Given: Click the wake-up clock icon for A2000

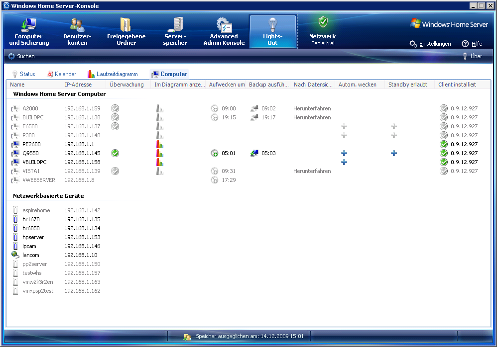Looking at the screenshot, I should pos(215,108).
